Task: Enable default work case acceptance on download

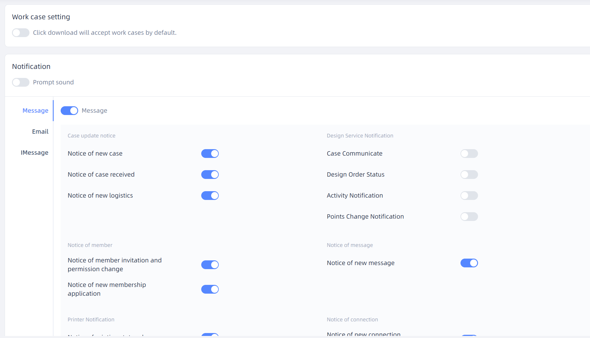Action: tap(20, 33)
